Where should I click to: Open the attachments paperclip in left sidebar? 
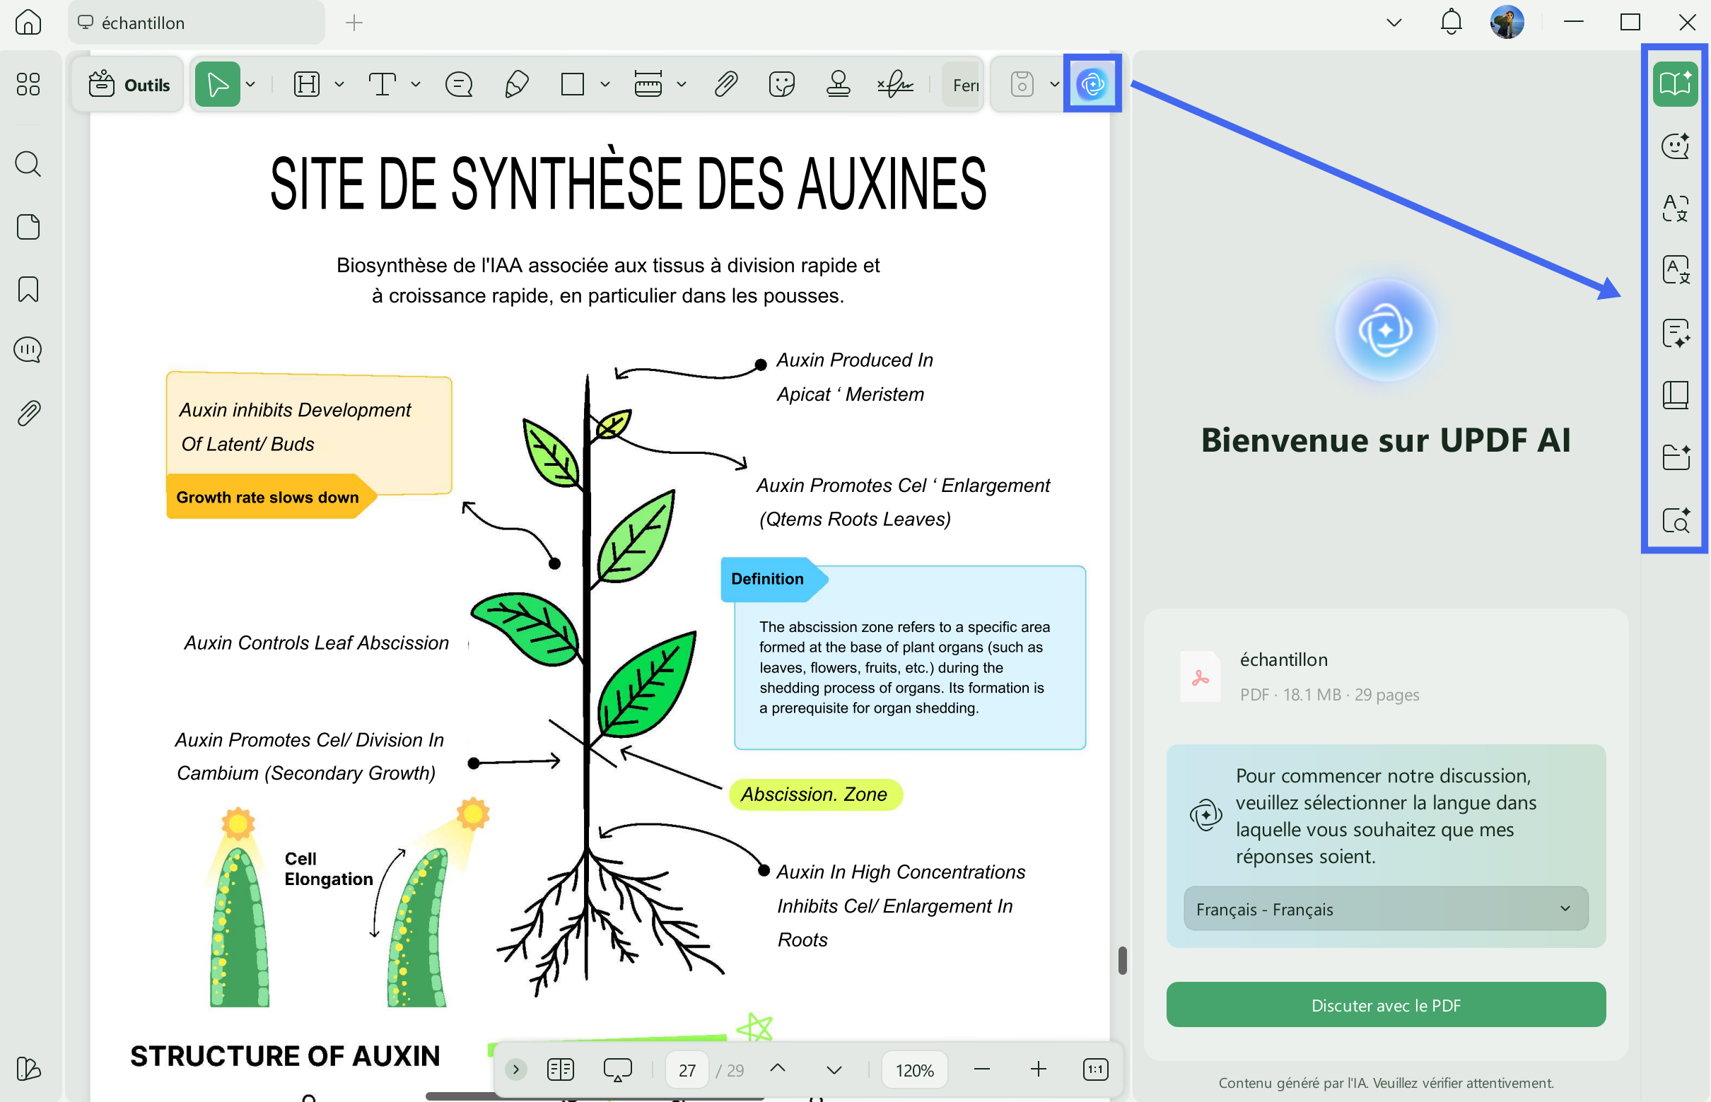pyautogui.click(x=28, y=413)
